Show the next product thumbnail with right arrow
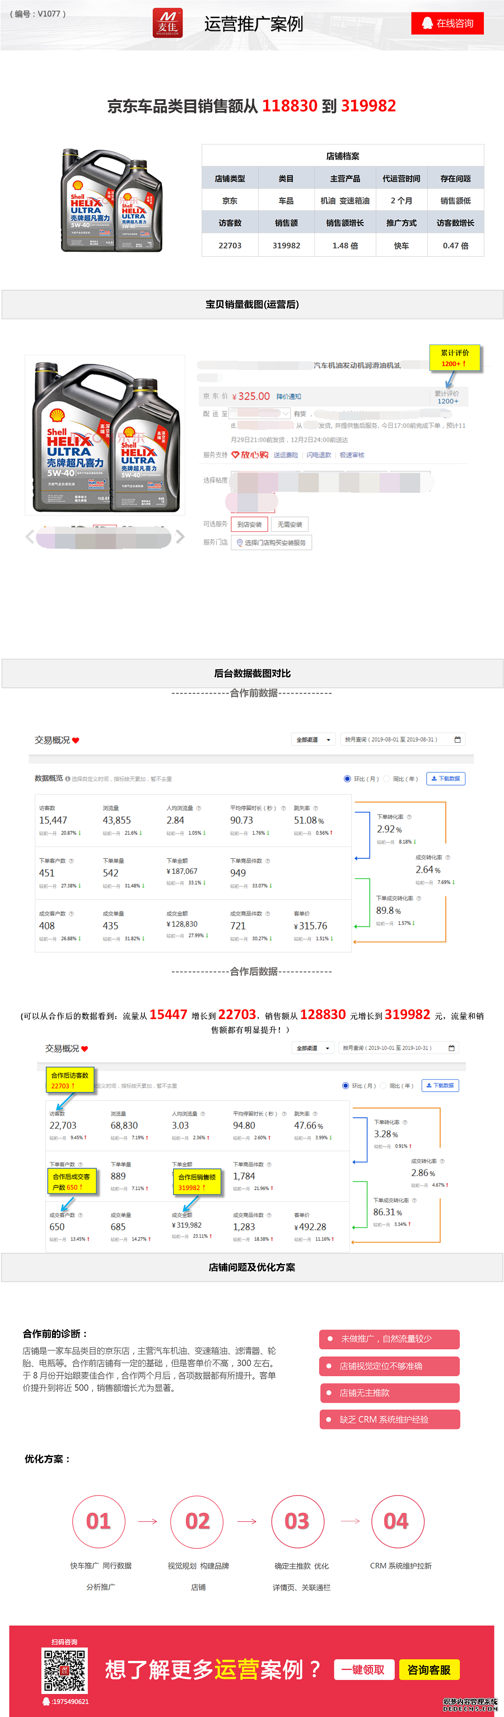The height and width of the screenshot is (1717, 504). pos(180,536)
